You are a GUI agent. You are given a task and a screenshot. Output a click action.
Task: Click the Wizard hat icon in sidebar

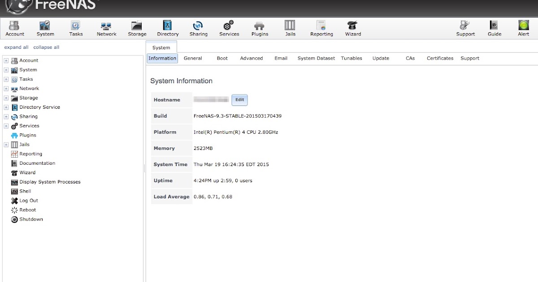14,173
